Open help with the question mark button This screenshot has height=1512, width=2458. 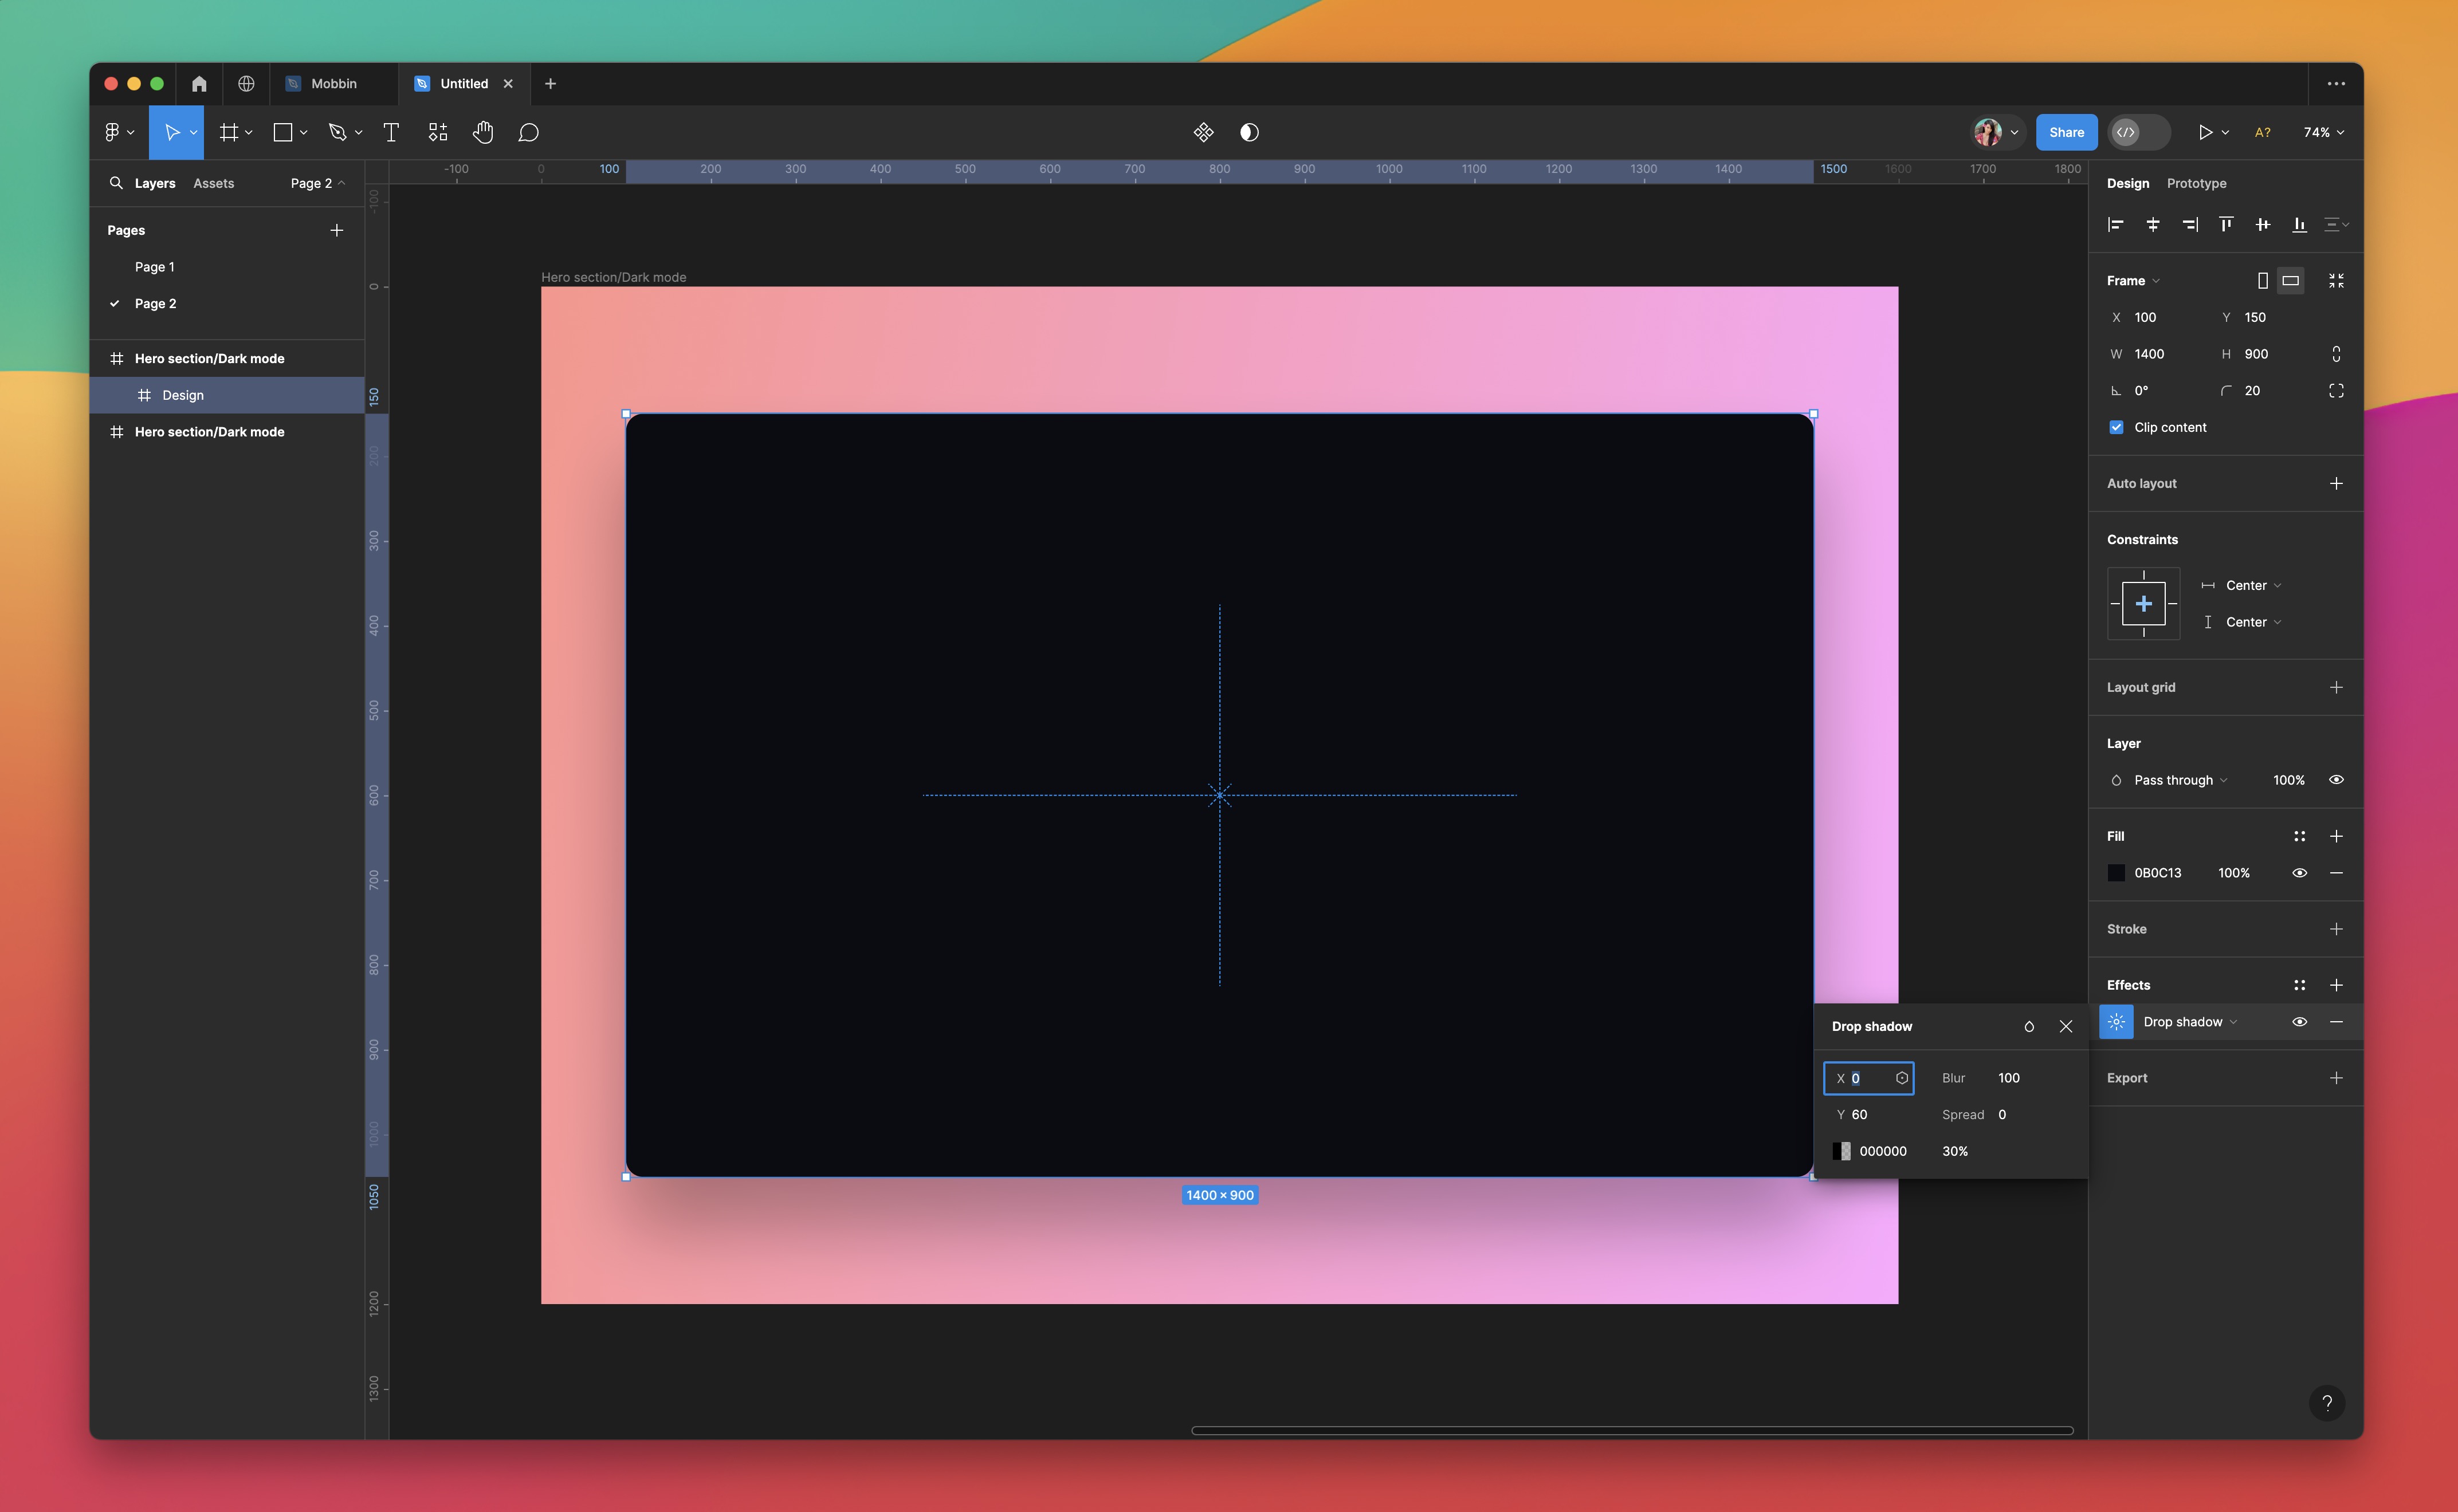[x=2327, y=1402]
